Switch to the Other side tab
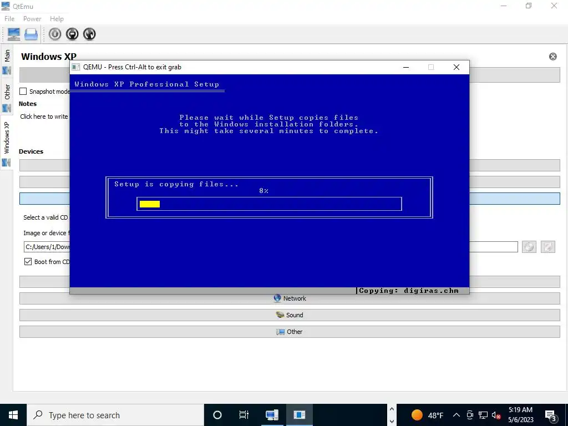The height and width of the screenshot is (426, 568). pos(7,98)
